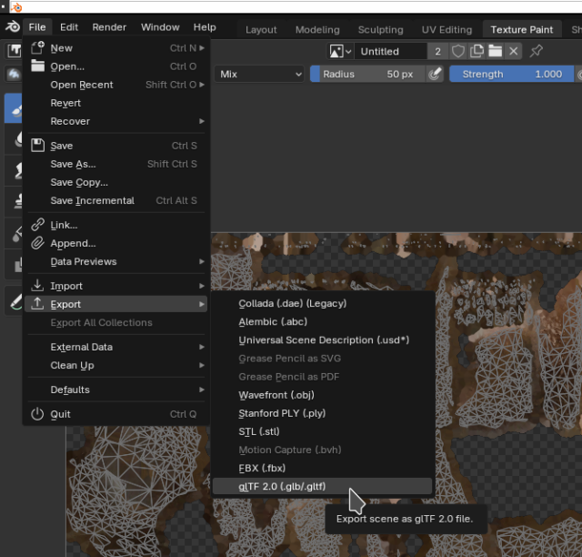Click the open image folder icon
Screen dimensions: 582x557
[495, 51]
